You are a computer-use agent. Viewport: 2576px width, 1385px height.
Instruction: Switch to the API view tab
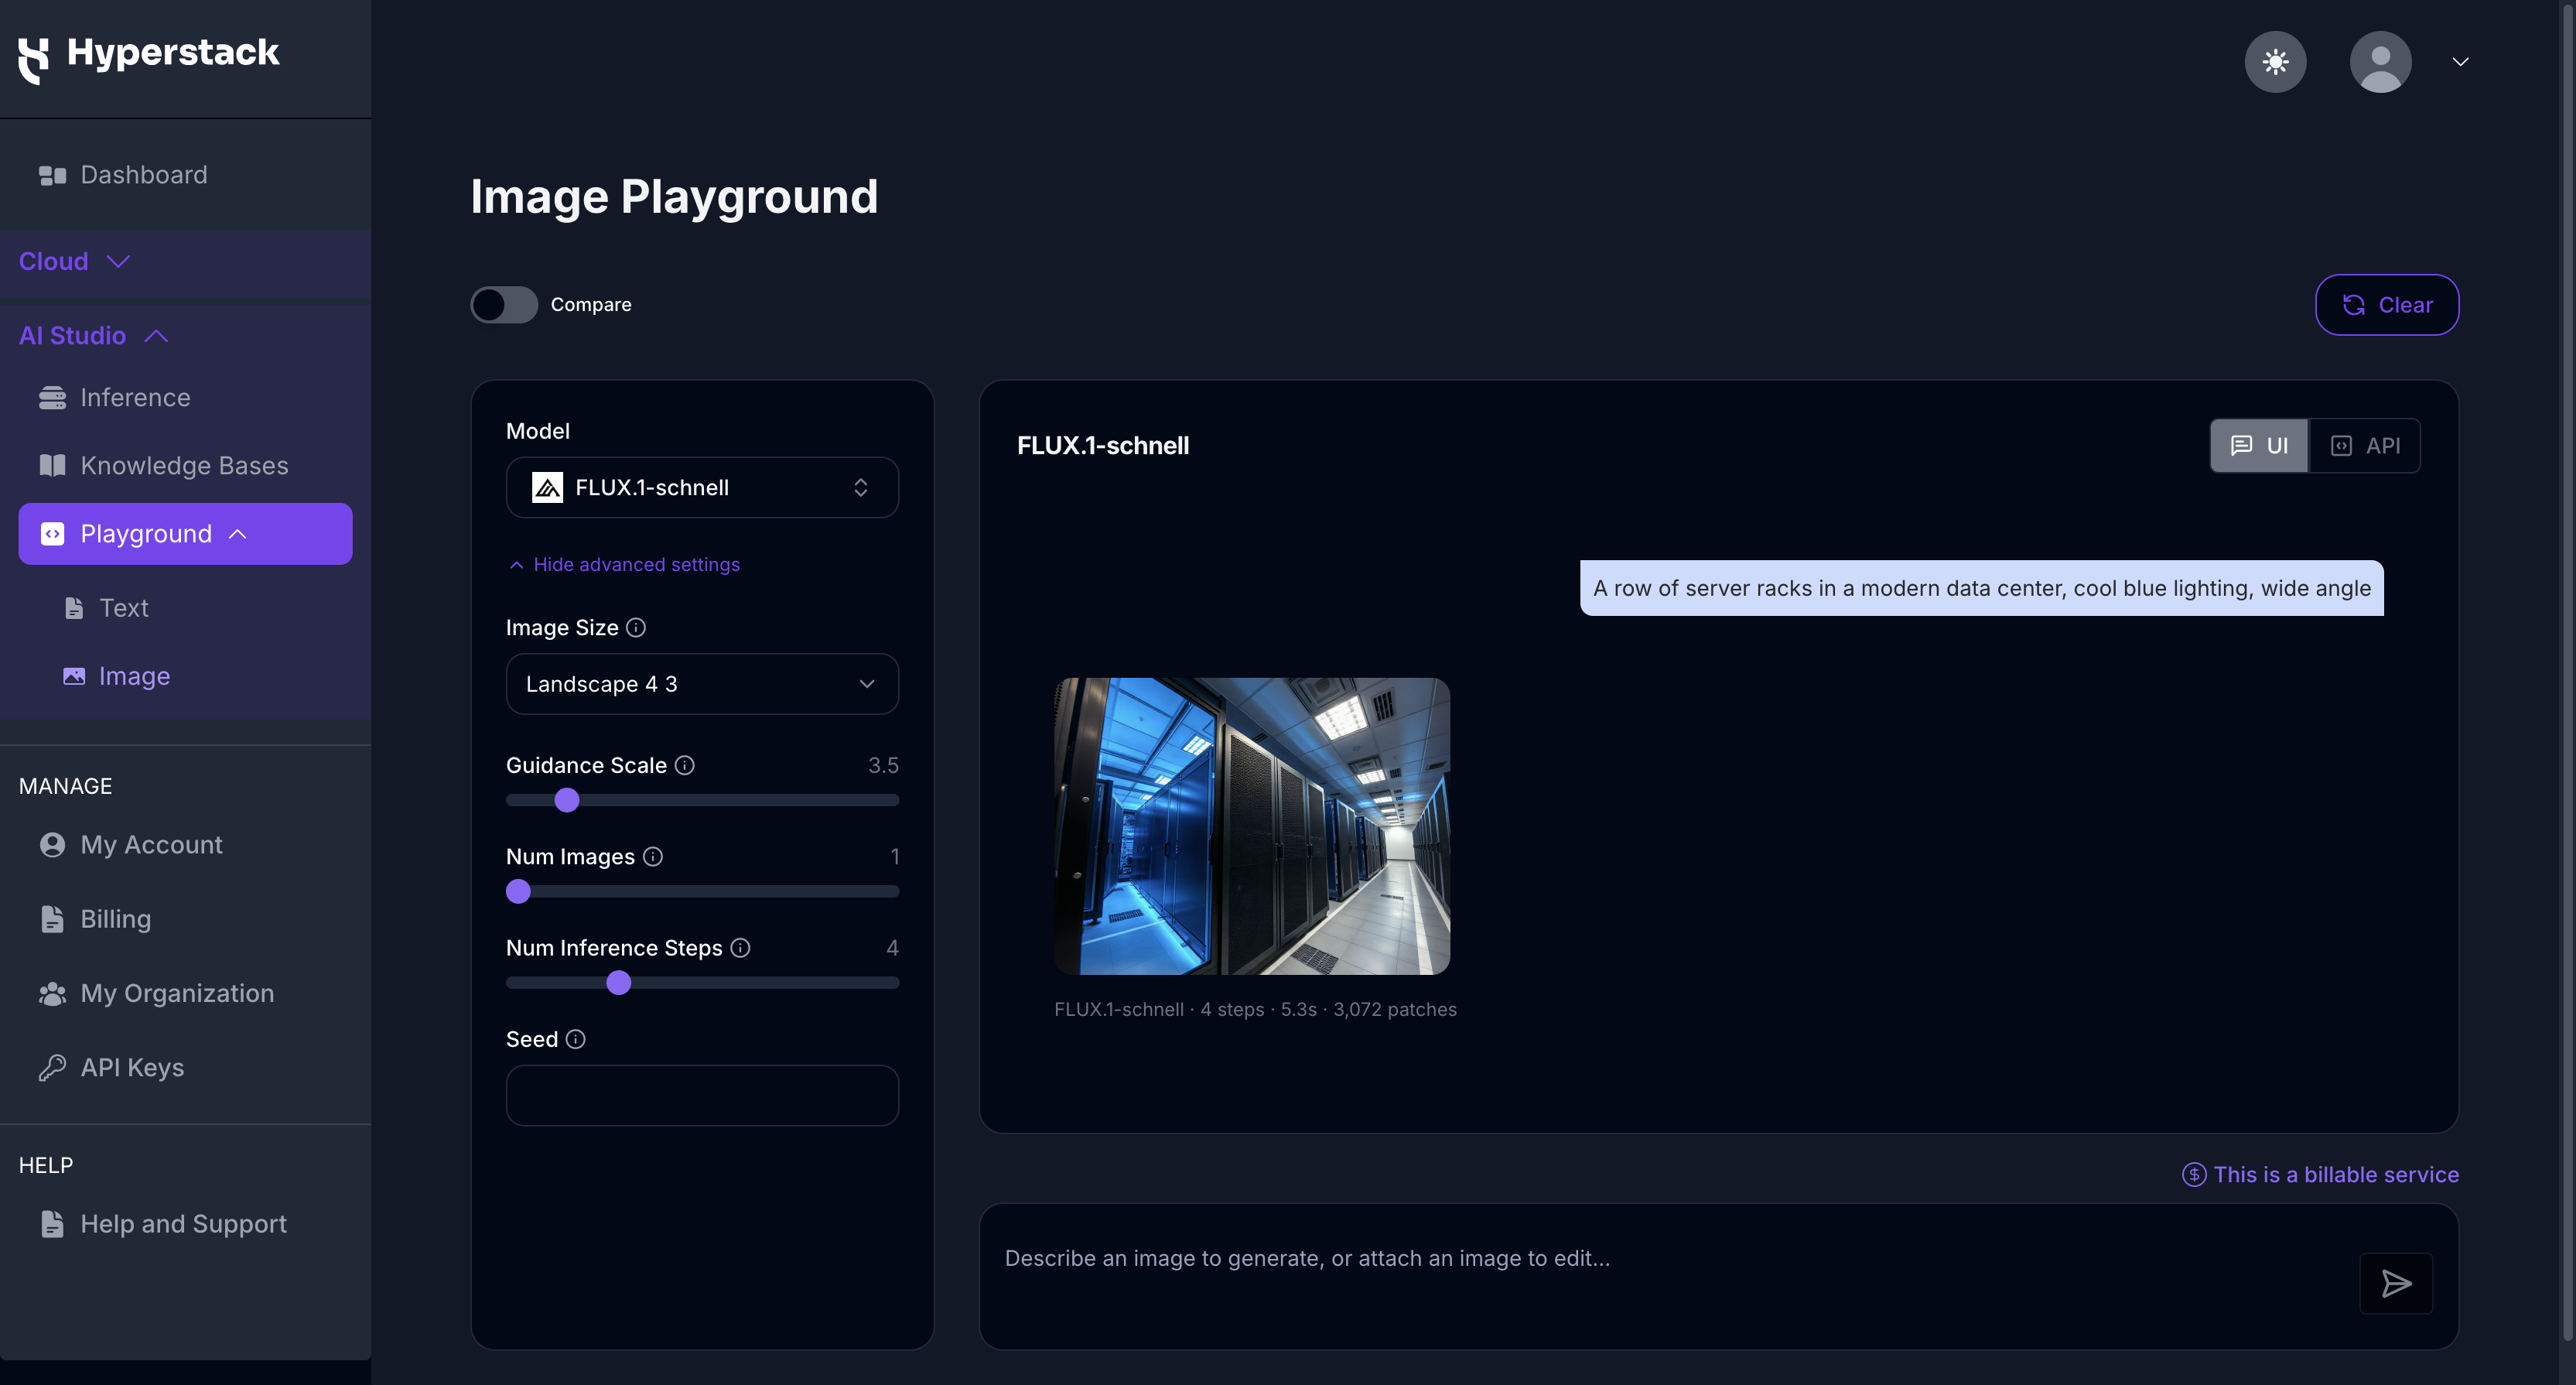point(2365,446)
